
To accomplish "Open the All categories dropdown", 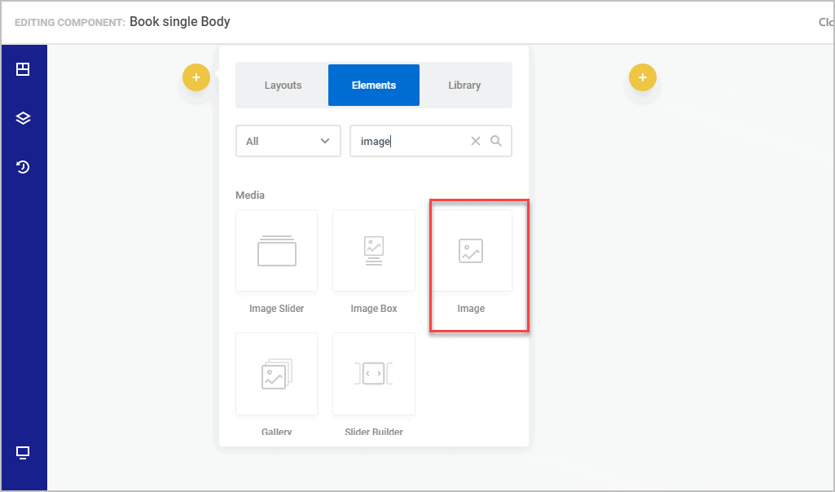I will pos(288,141).
